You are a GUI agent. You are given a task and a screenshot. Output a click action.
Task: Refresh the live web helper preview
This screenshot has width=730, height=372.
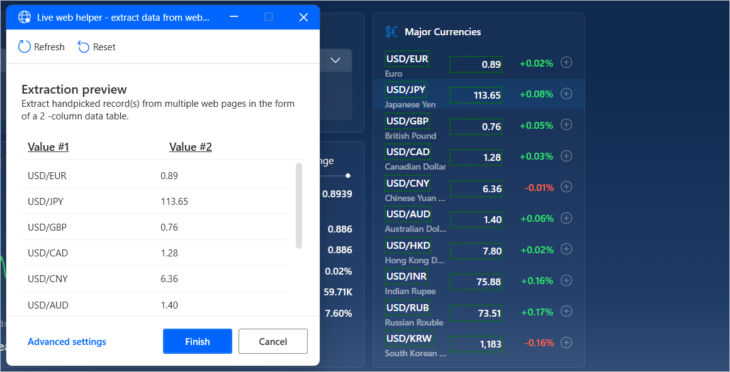coord(41,46)
